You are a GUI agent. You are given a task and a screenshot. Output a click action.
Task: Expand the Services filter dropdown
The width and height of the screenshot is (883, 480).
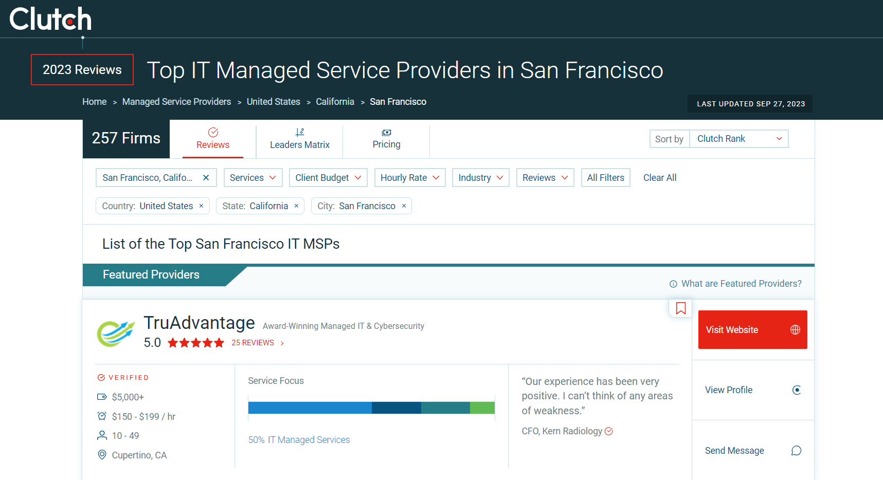pos(253,178)
